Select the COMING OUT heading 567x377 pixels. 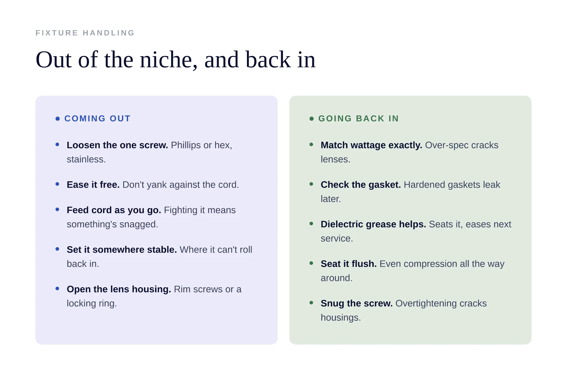(97, 118)
